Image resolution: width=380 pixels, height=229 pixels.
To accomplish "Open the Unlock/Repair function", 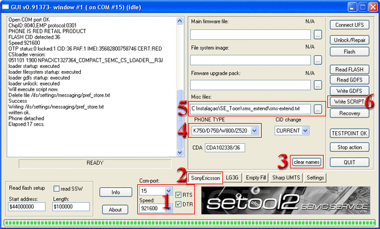I will point(349,40).
